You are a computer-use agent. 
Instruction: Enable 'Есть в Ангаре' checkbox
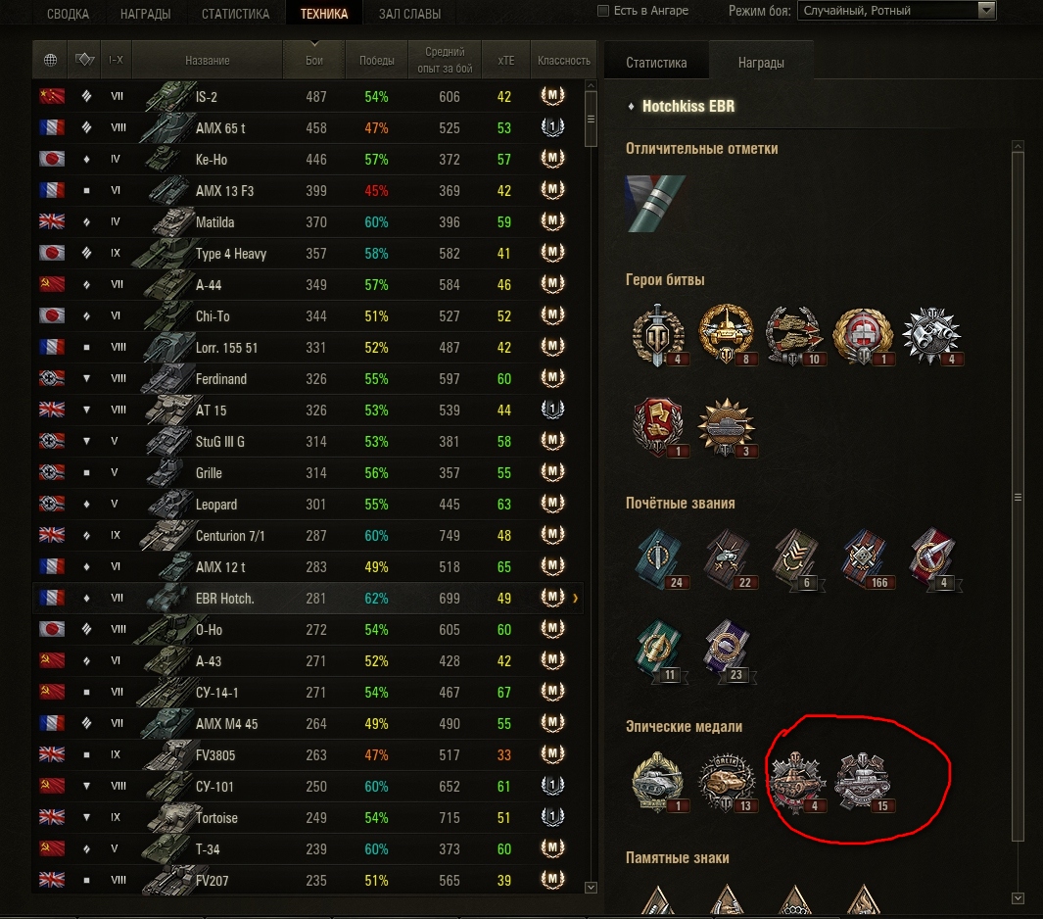603,11
